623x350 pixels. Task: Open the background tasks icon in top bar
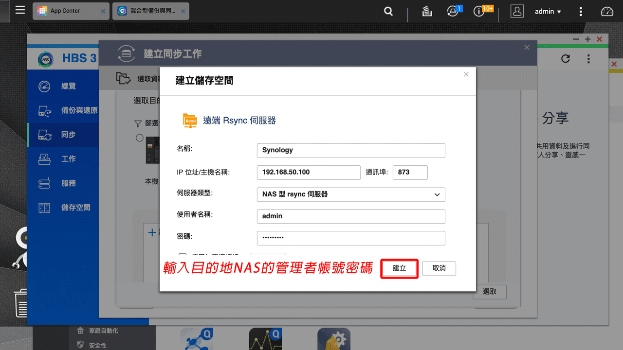427,11
